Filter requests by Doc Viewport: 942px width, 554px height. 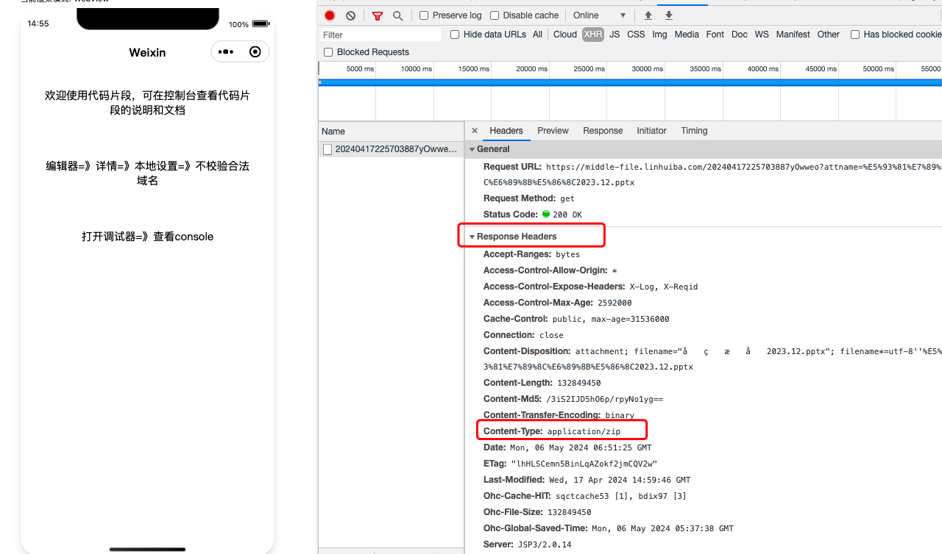click(x=740, y=35)
